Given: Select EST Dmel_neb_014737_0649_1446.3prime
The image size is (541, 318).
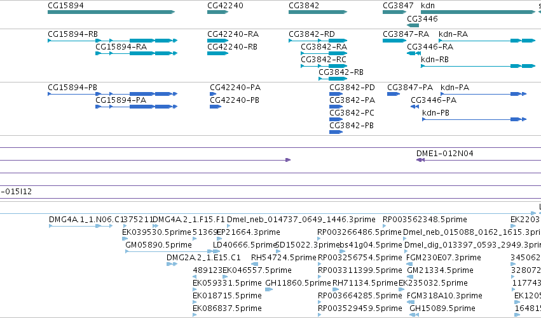Looking at the screenshot, I should (x=301, y=220).
